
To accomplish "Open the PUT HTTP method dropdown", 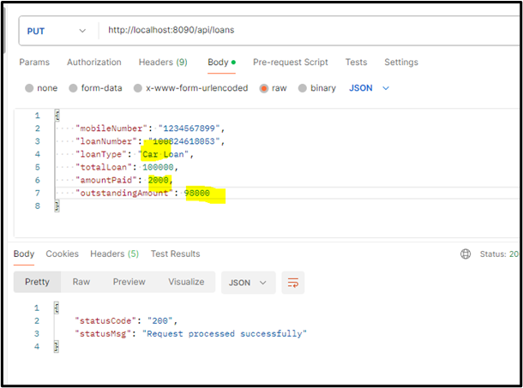I will 57,31.
